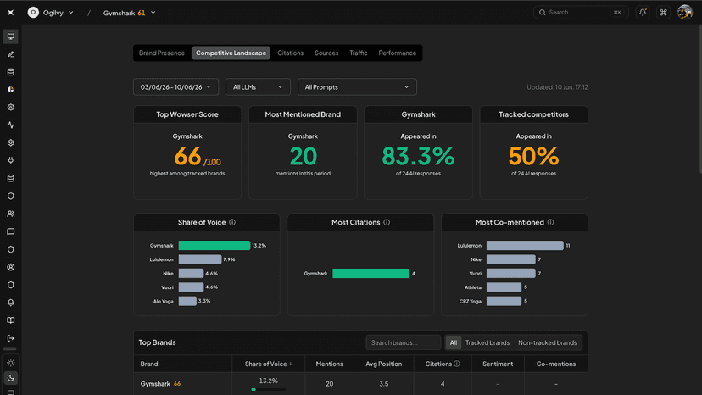Open the user avatar in the header

684,13
